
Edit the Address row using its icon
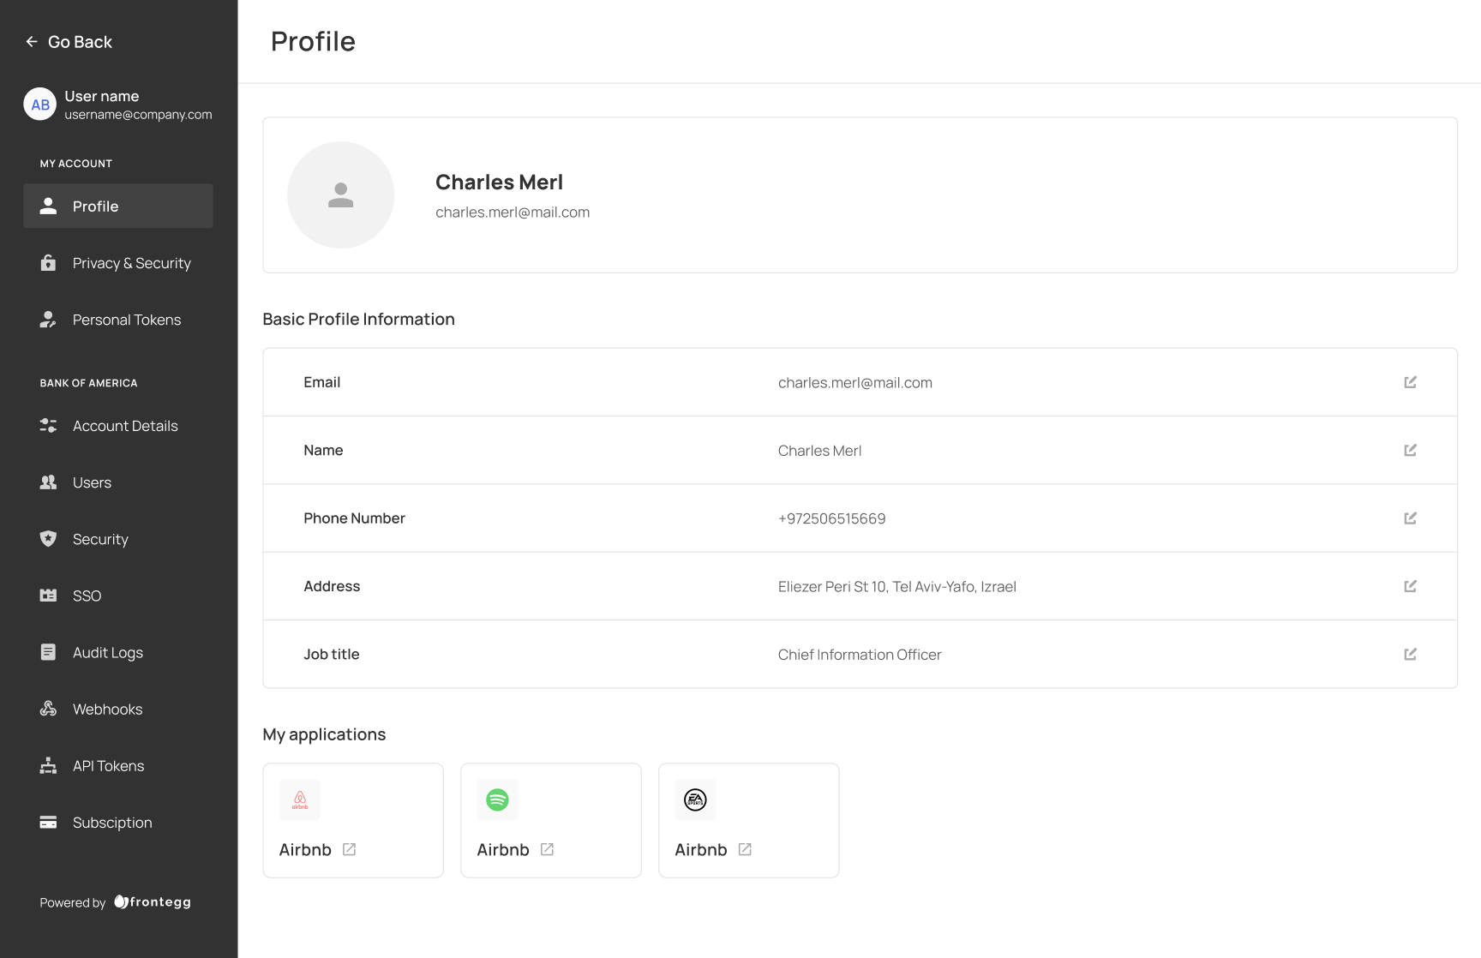(x=1410, y=586)
